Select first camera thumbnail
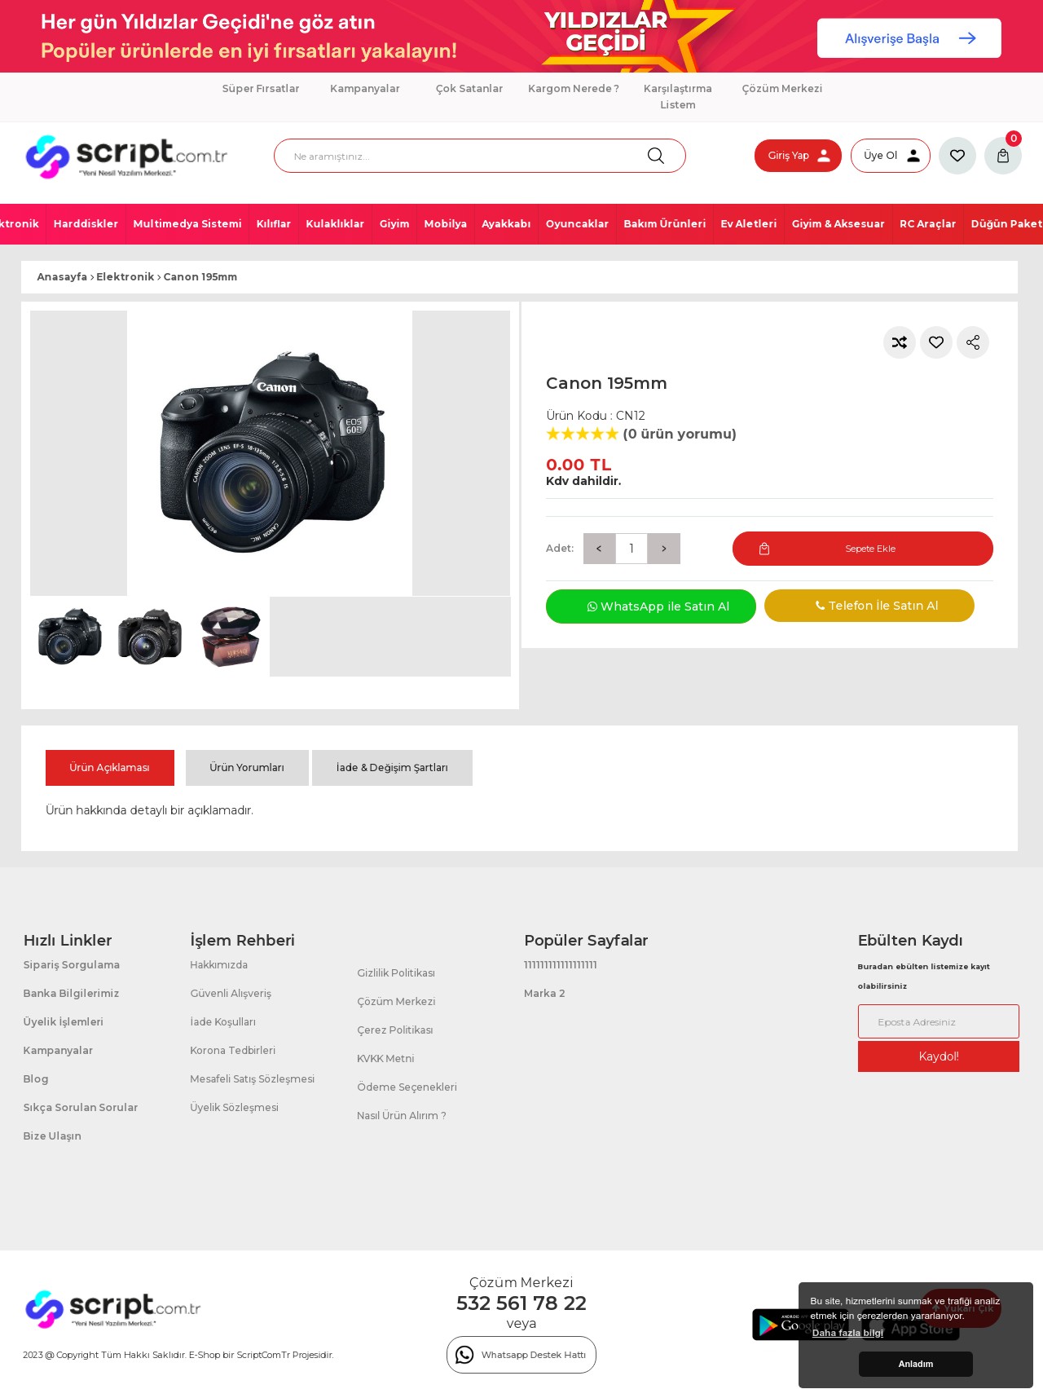Image resolution: width=1043 pixels, height=1398 pixels. tap(70, 637)
